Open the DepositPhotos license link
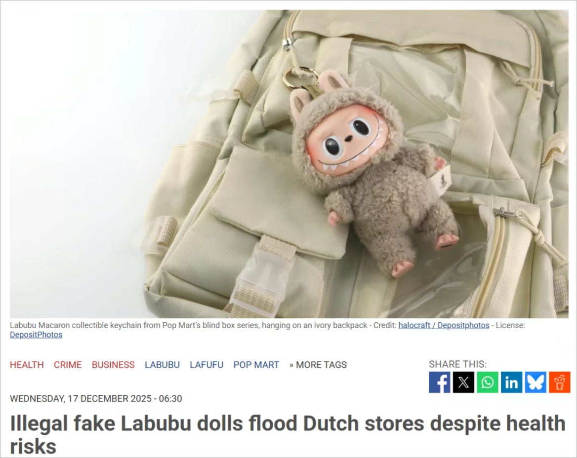The image size is (577, 458). coord(36,335)
